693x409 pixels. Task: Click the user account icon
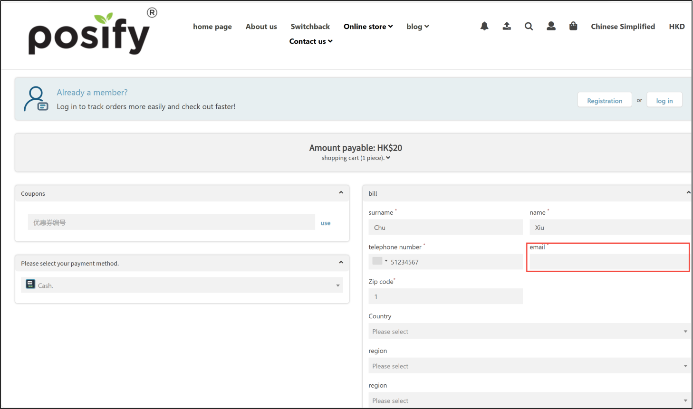(551, 27)
